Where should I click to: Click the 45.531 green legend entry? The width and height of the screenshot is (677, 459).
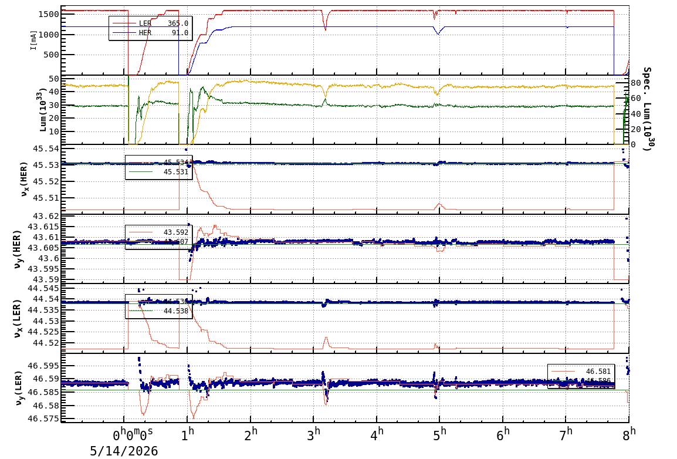pyautogui.click(x=158, y=172)
